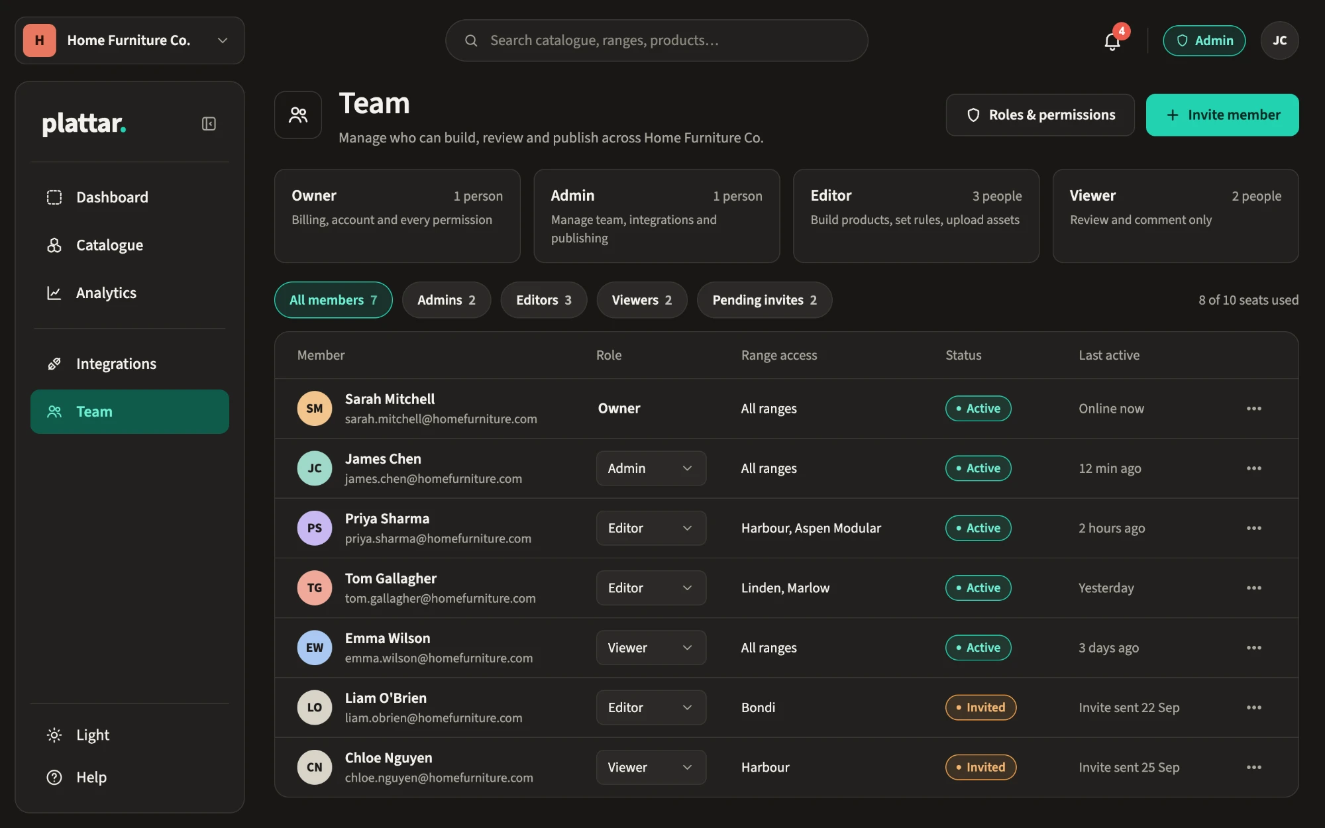Open the Home Furniture Co. workspace switcher
Screen dimensions: 1325x828
130,40
